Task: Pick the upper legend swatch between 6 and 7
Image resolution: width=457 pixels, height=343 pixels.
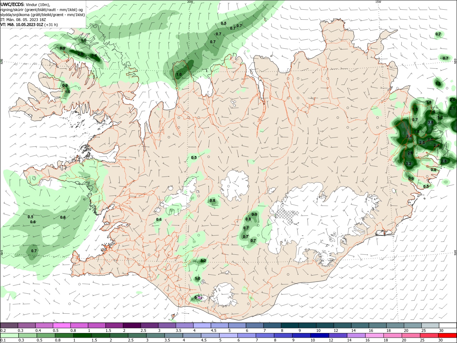Action: [x=255, y=325]
